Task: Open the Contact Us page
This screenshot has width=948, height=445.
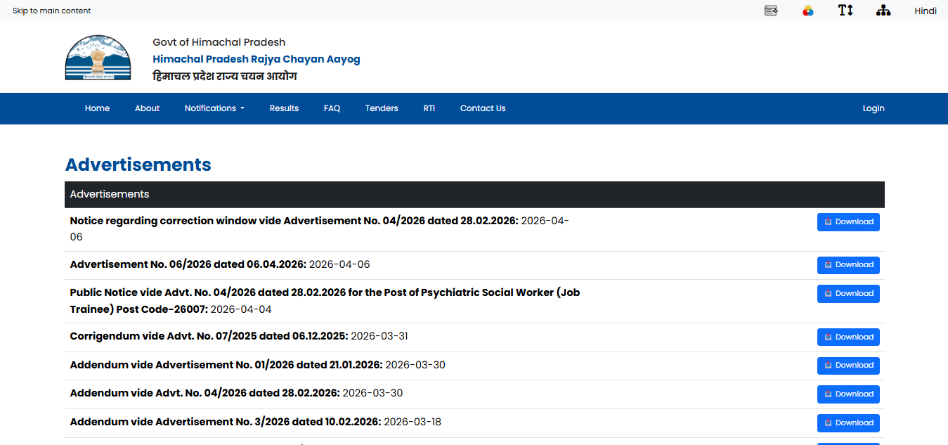Action: tap(483, 108)
